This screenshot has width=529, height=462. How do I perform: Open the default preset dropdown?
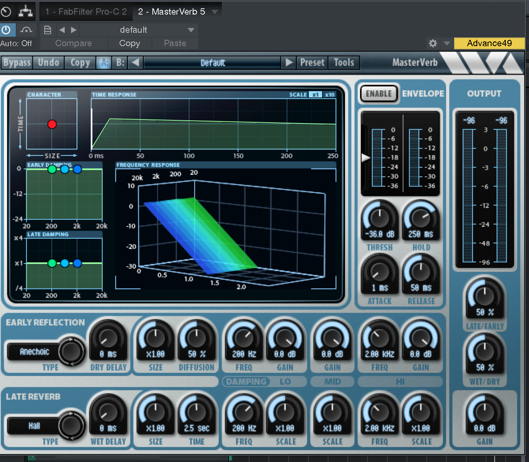(191, 30)
